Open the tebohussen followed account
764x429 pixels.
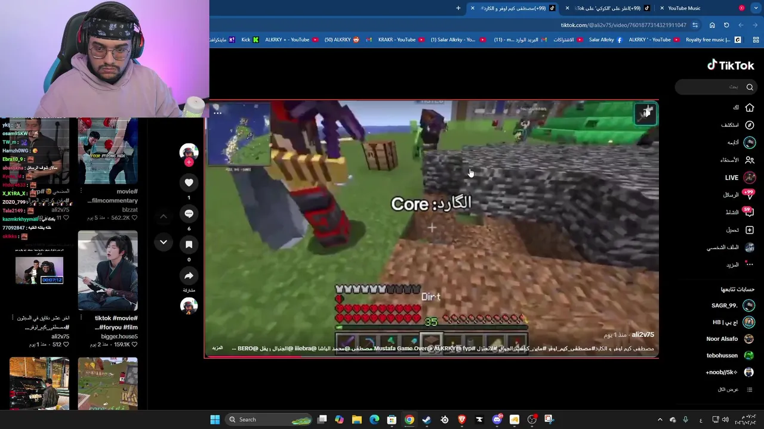[731, 355]
